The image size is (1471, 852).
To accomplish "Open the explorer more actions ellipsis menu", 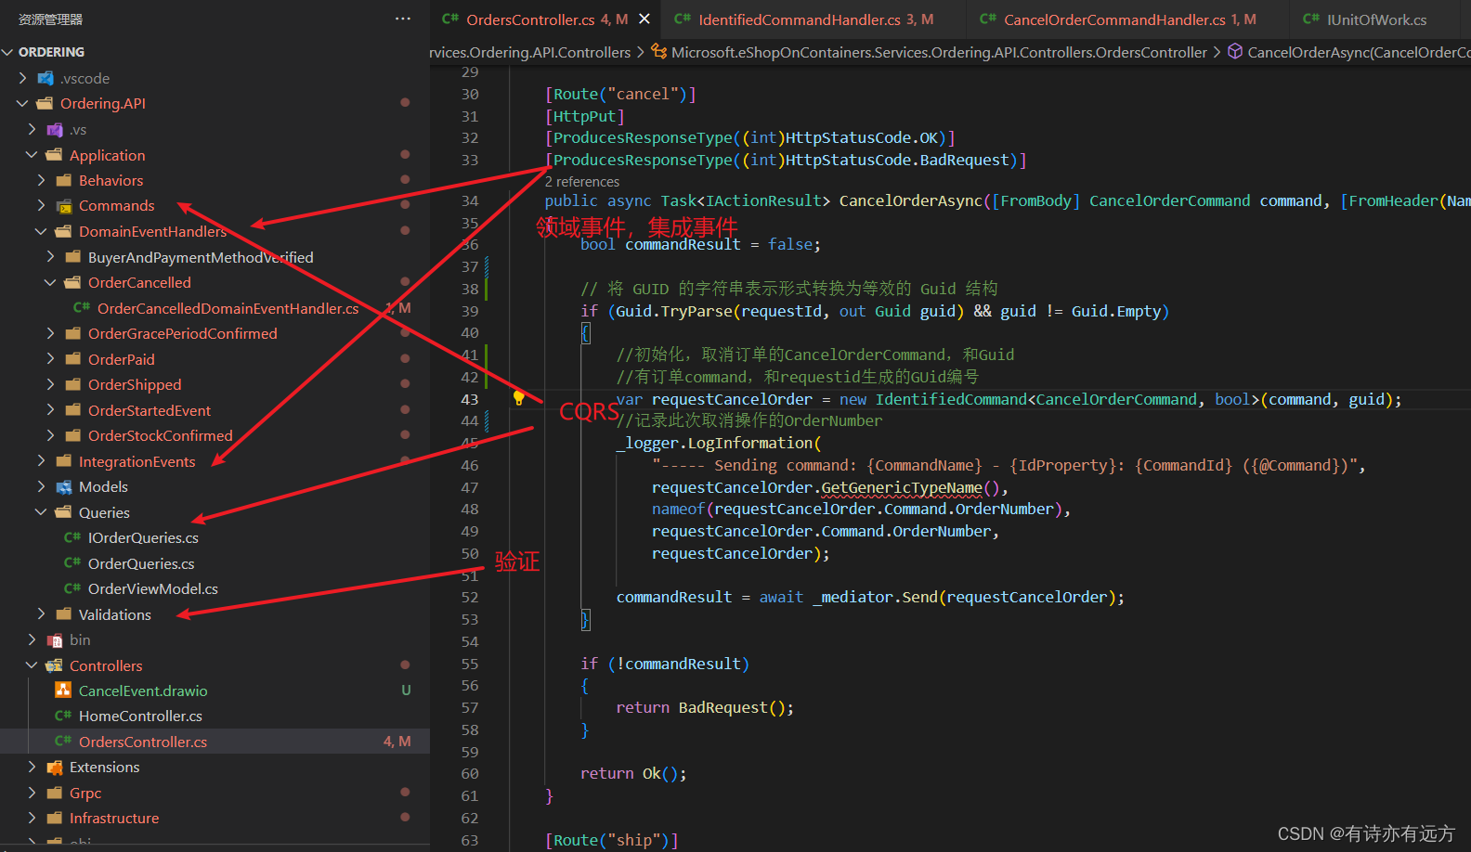I will (402, 19).
